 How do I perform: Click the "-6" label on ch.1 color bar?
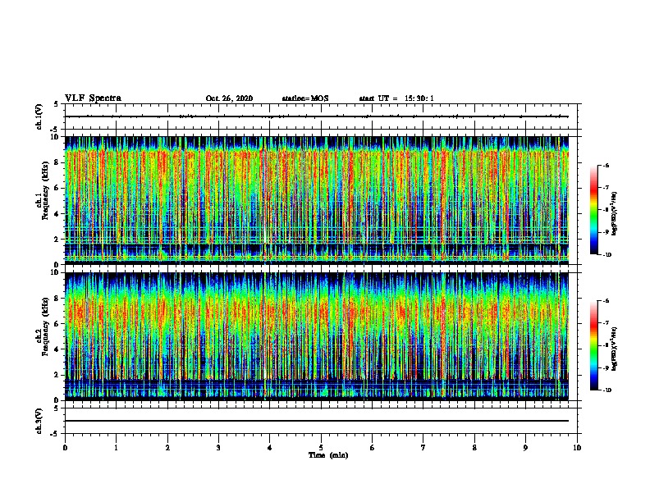[x=606, y=165]
